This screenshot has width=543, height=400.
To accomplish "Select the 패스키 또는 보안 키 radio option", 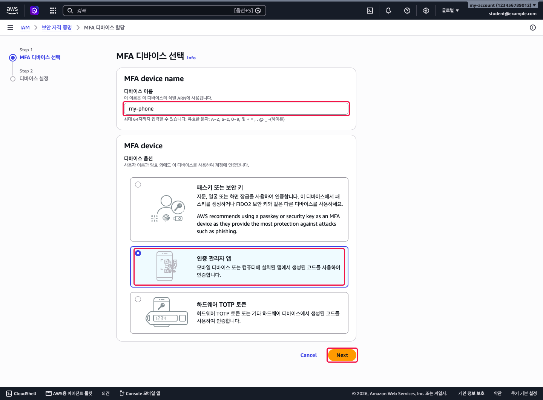I will (x=138, y=185).
